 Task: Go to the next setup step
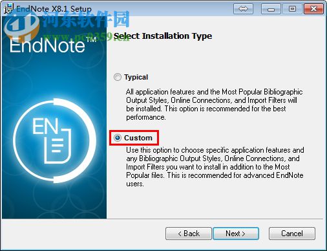[236, 234]
